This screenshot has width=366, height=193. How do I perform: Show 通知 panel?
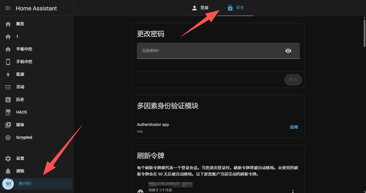[x=37, y=171]
